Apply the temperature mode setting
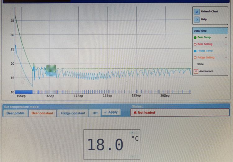The image size is (233, 162). coord(111,112)
